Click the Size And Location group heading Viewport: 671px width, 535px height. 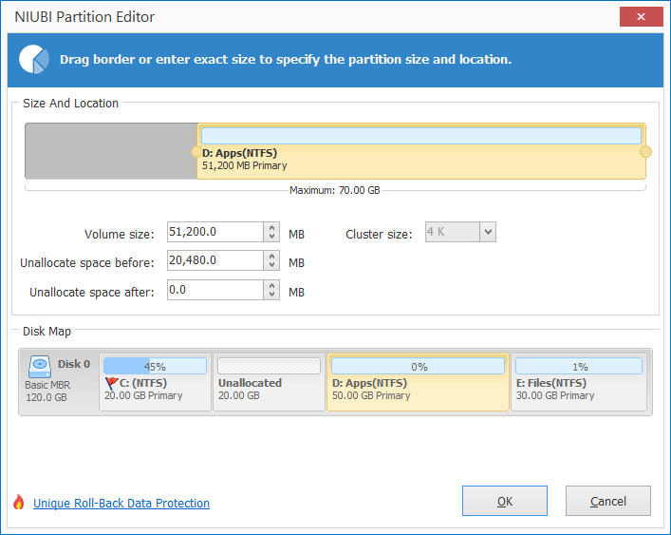pyautogui.click(x=70, y=104)
